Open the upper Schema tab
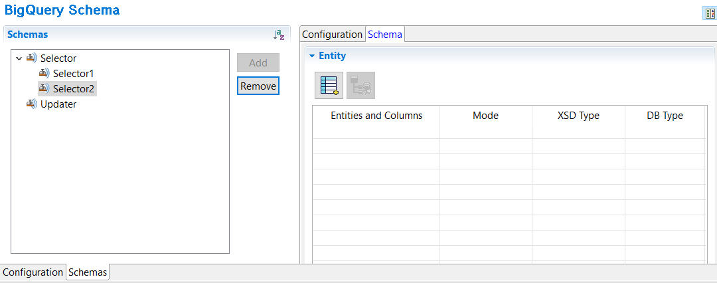Image resolution: width=717 pixels, height=283 pixels. (385, 35)
